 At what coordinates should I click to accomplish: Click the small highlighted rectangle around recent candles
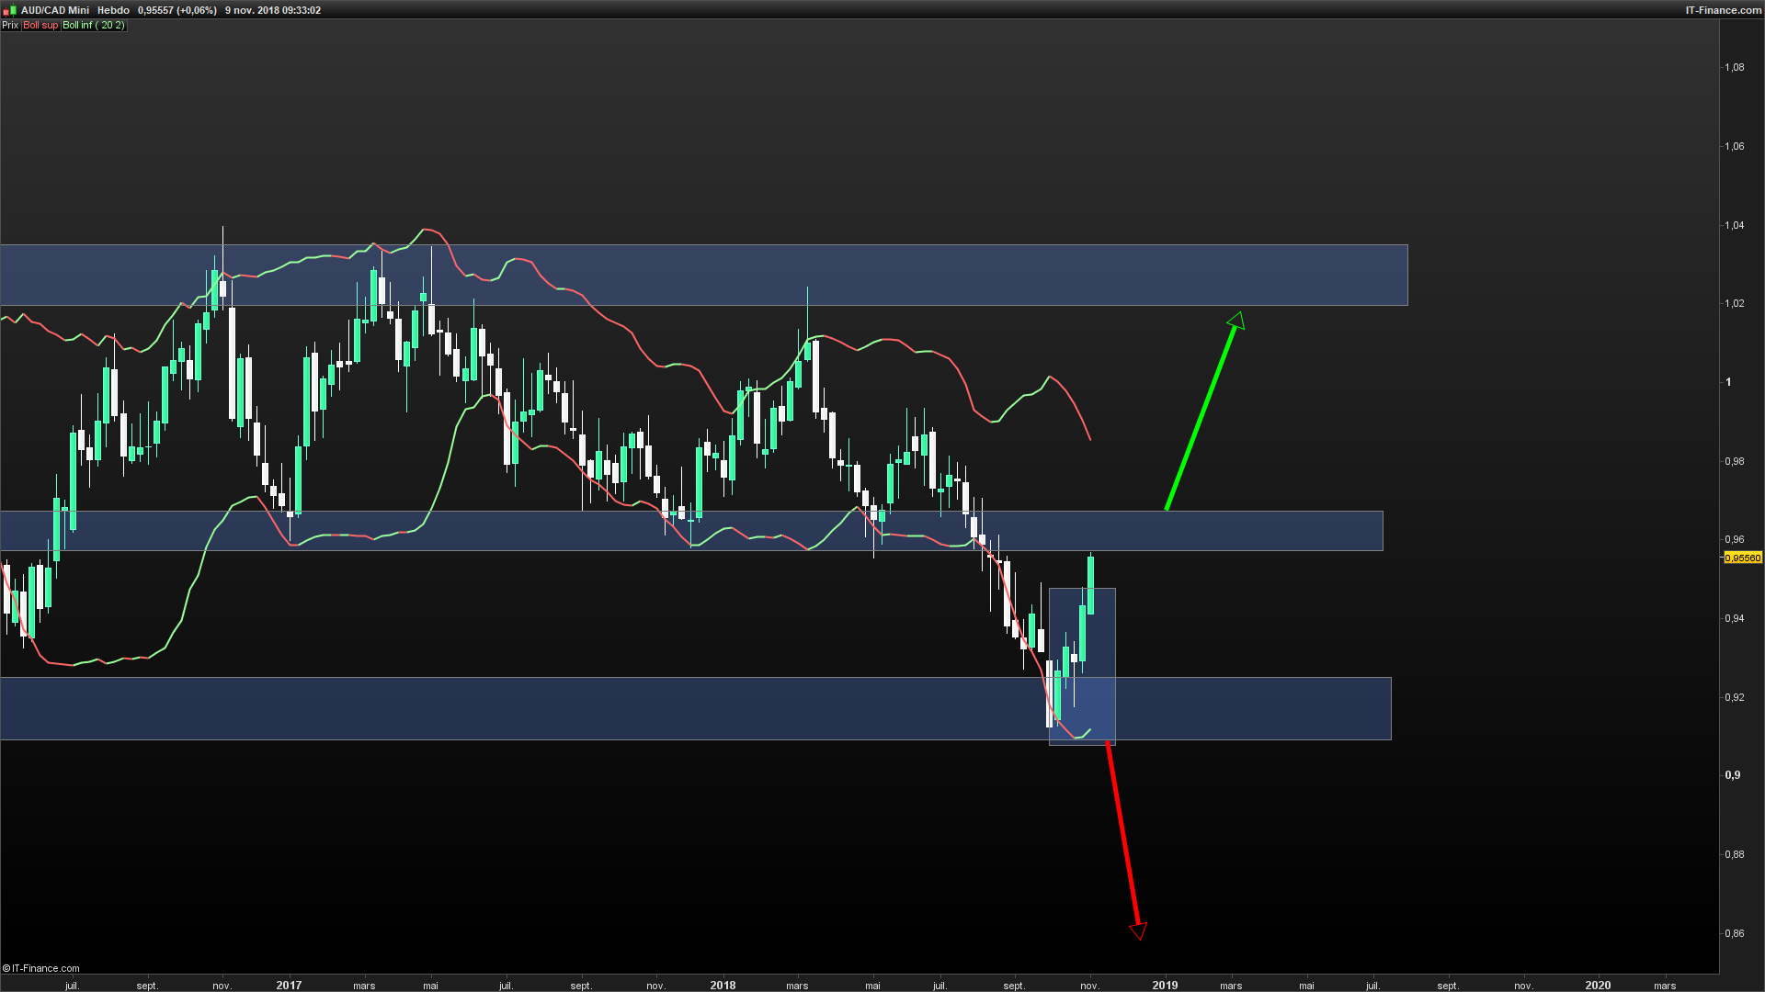tap(1103, 643)
